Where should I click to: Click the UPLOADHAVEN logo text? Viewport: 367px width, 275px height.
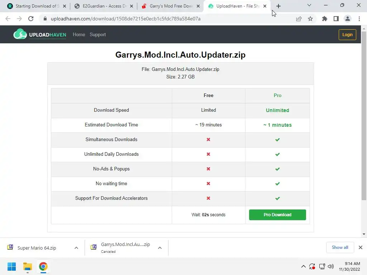coord(48,35)
